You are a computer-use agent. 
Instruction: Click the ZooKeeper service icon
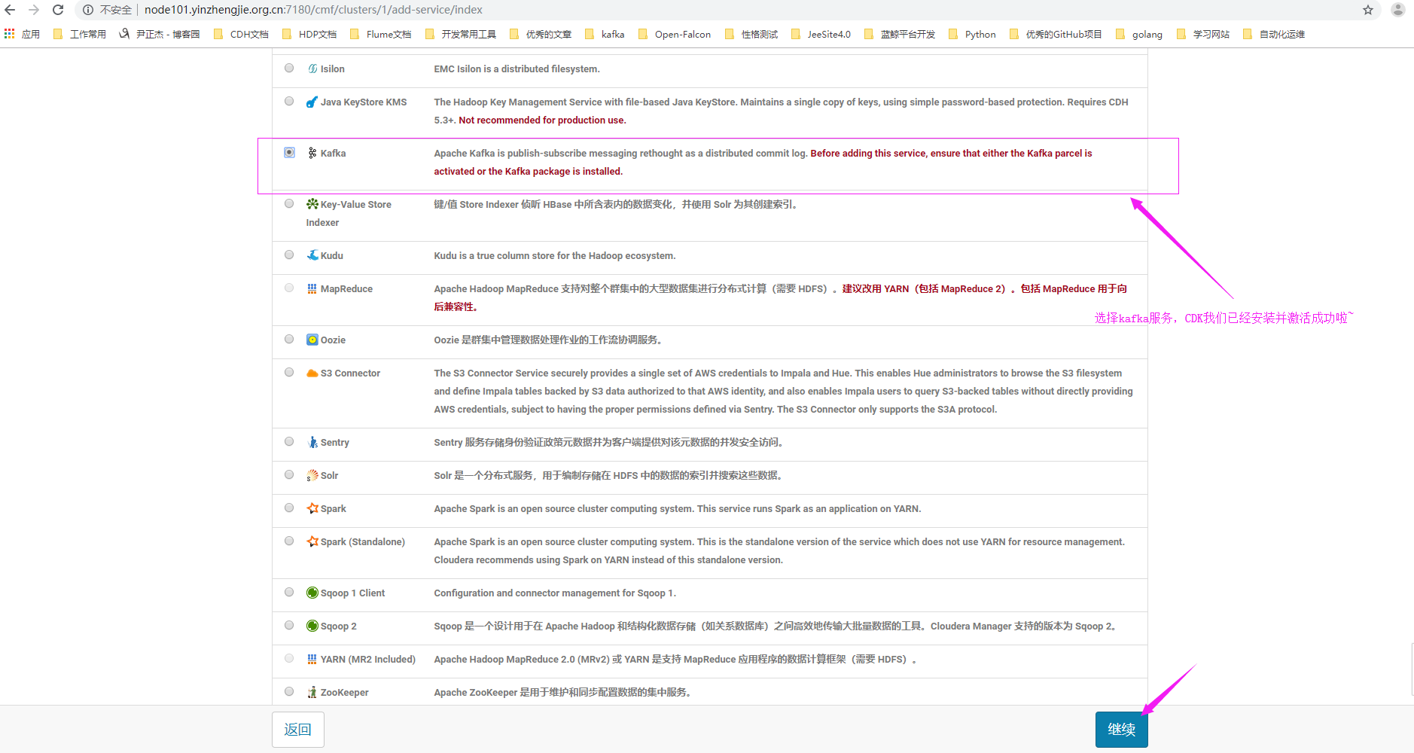[312, 692]
